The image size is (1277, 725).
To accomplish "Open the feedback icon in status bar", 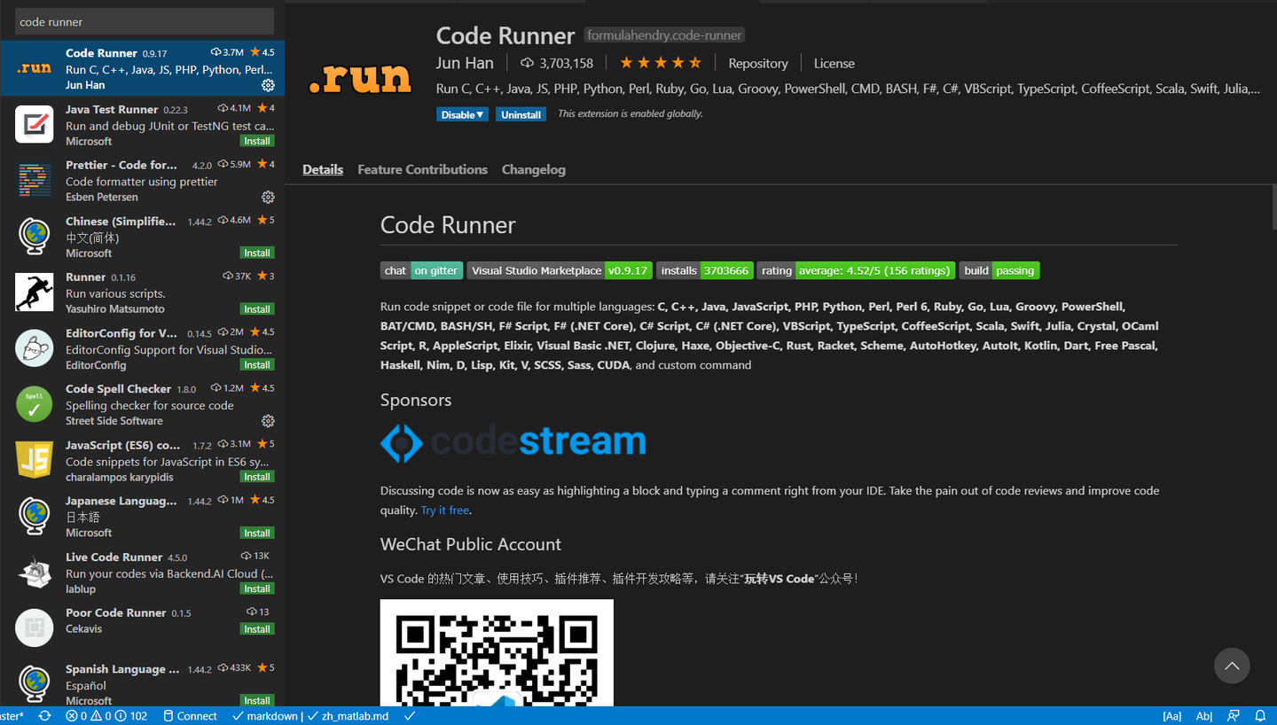I will (x=1234, y=716).
